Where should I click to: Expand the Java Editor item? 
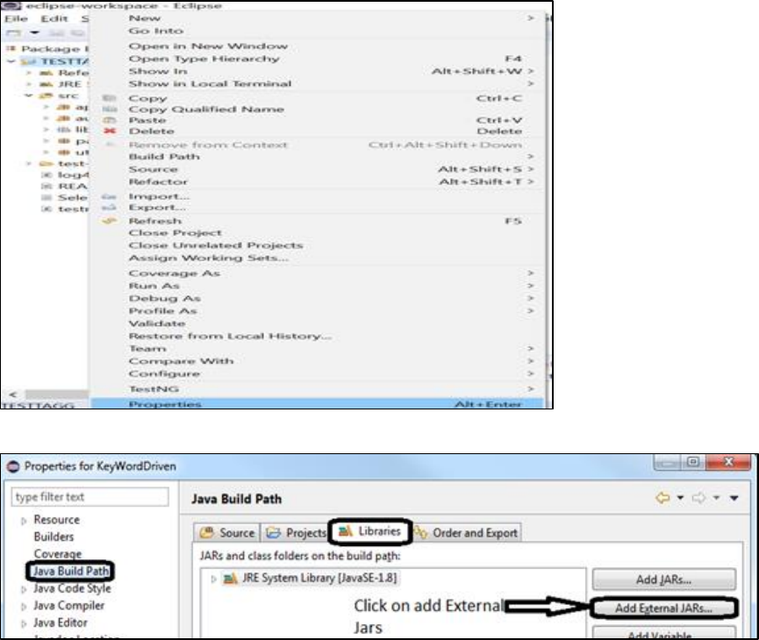[x=24, y=624]
